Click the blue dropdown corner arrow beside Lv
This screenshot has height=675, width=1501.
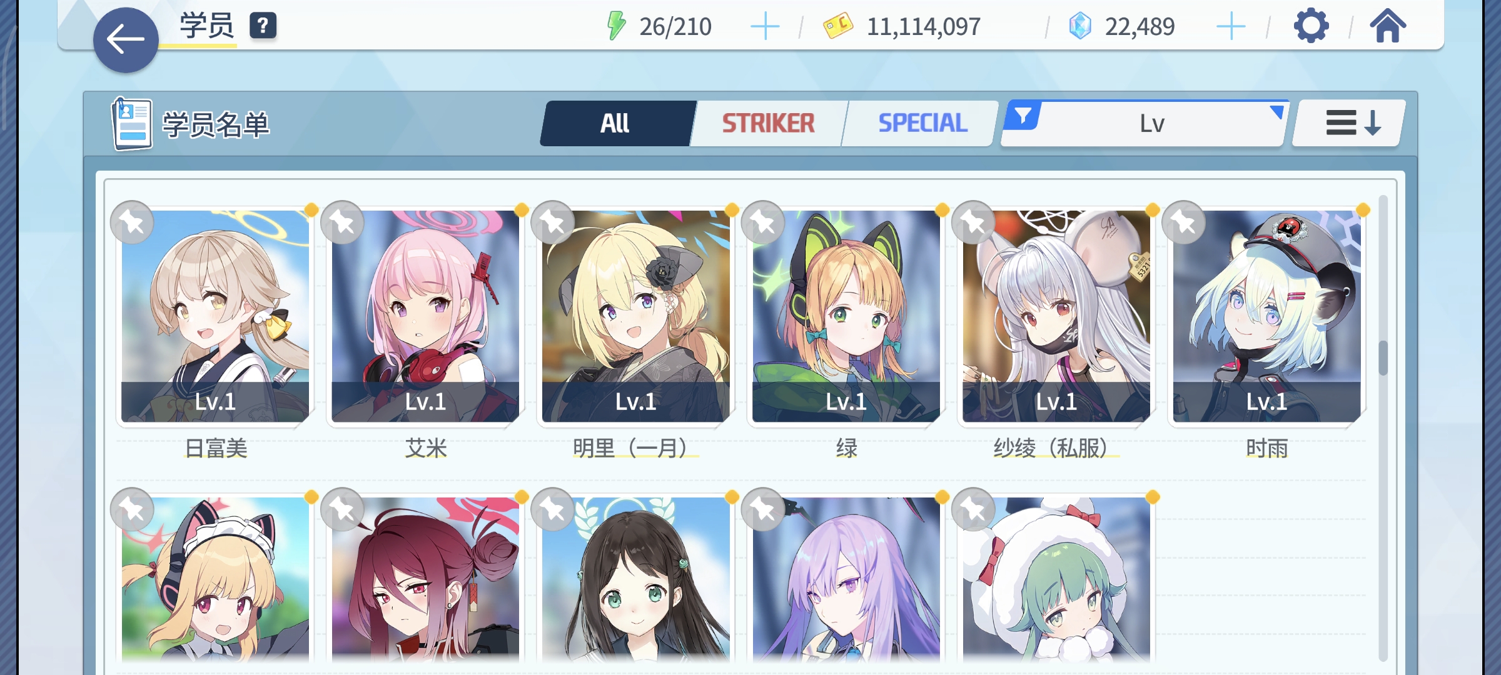click(x=1277, y=112)
